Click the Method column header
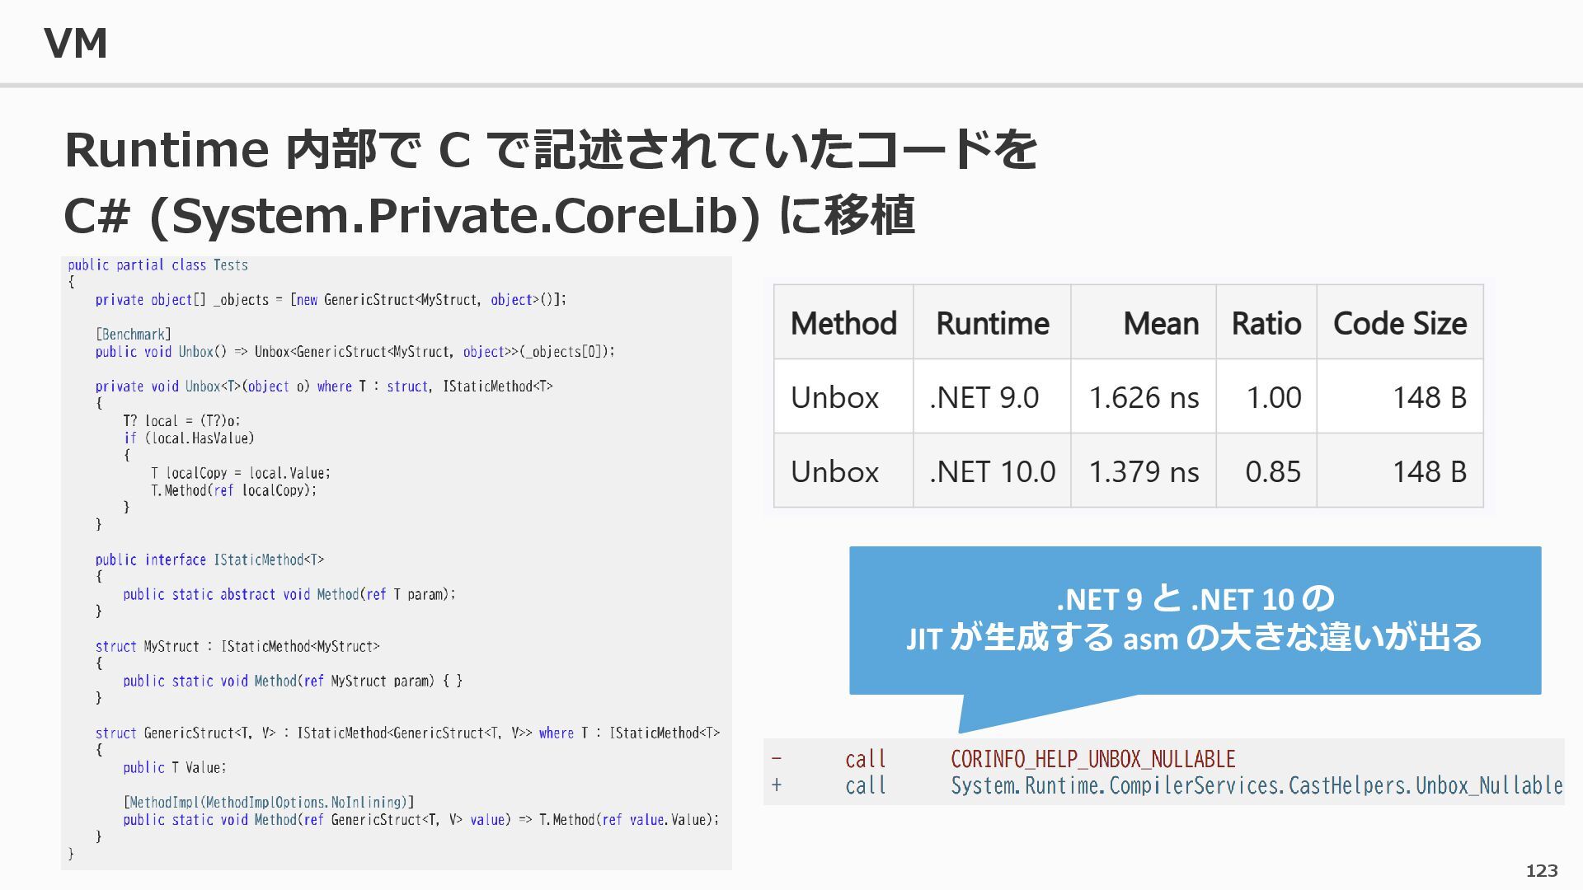This screenshot has width=1583, height=890. [843, 323]
